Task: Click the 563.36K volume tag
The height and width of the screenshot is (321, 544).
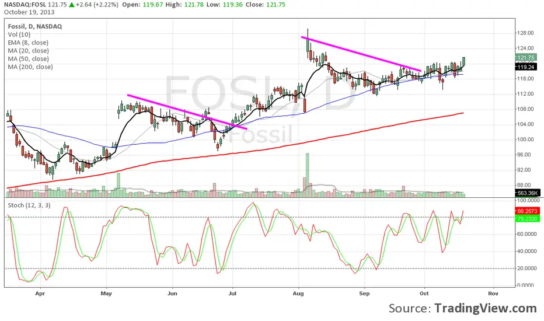Action: point(527,193)
